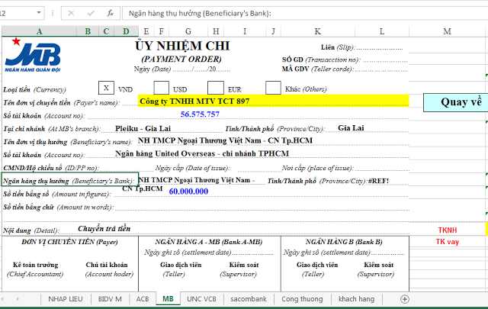Toggle the VND currency checkbox

pos(107,89)
